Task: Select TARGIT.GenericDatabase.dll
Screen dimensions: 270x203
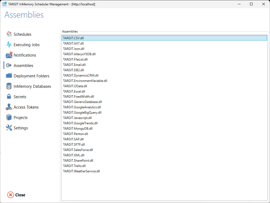Action: (x=164, y=102)
